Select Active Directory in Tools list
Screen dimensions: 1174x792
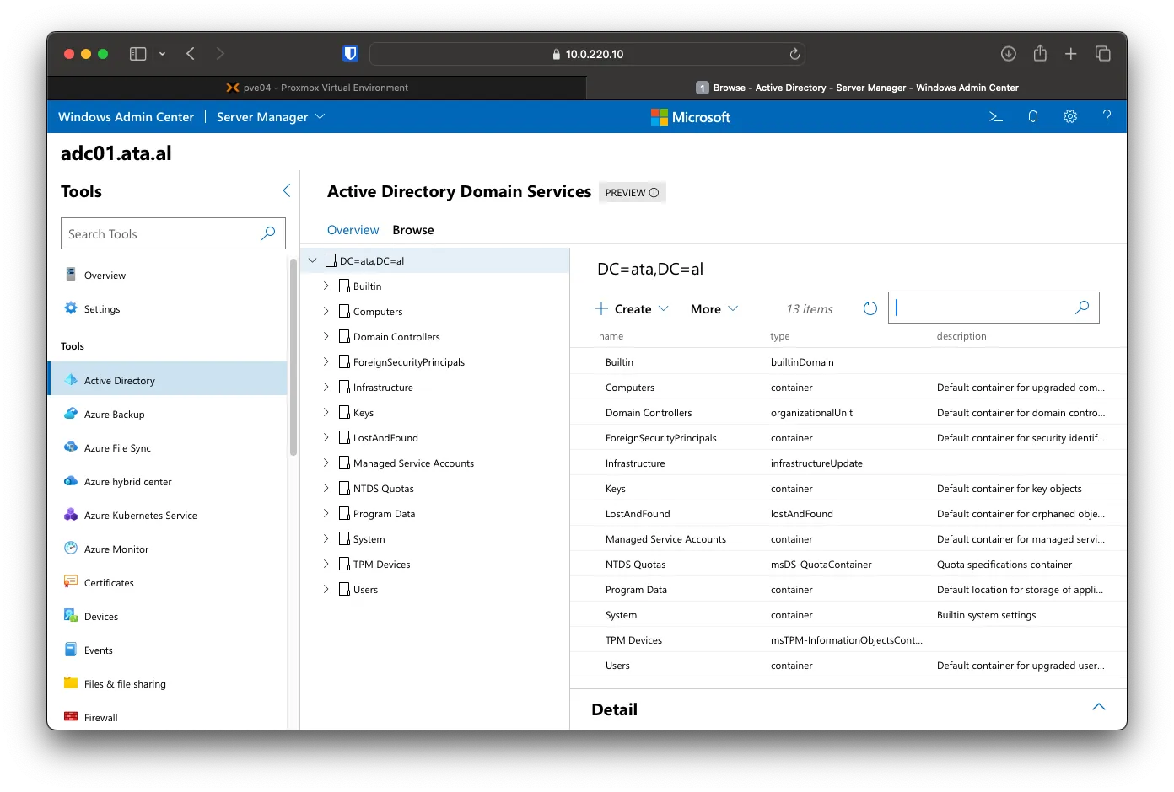168,381
